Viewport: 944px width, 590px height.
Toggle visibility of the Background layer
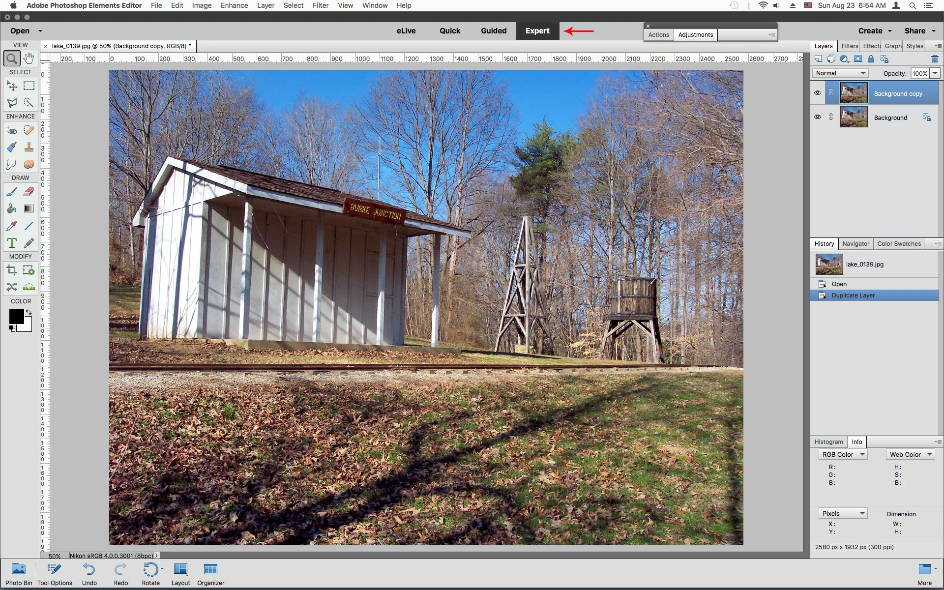point(818,117)
